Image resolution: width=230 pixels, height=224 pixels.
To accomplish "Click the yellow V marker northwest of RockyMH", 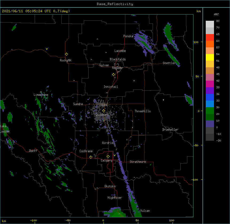I will pos(47,49).
